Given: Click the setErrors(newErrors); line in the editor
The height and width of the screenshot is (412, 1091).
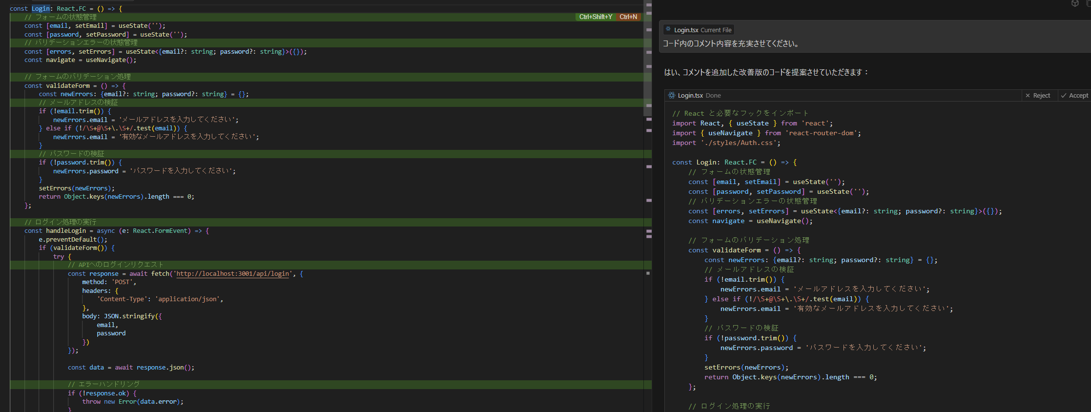Looking at the screenshot, I should tap(77, 188).
